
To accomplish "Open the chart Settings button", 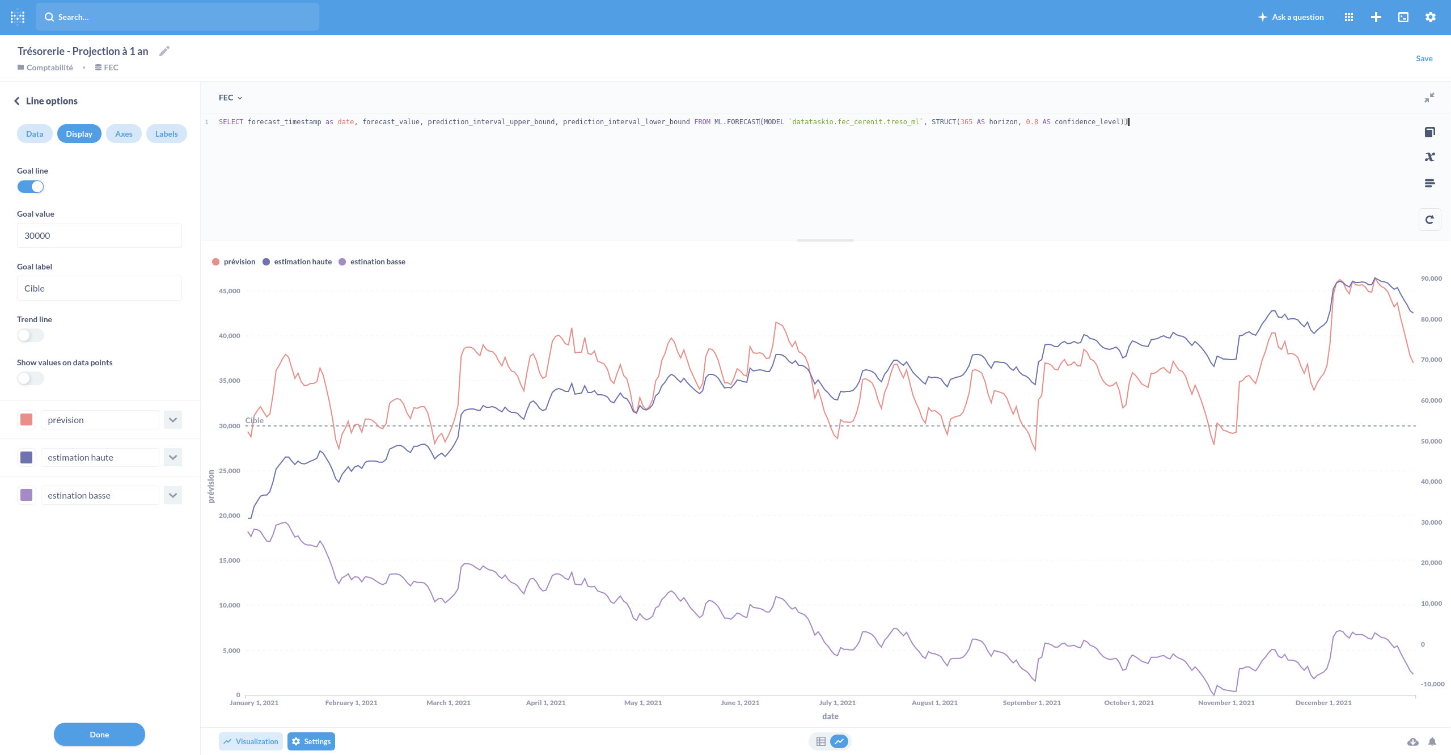I will 311,741.
